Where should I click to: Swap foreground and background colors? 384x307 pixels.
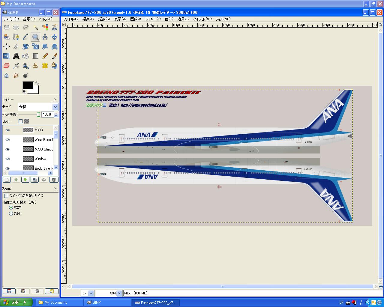(37, 83)
